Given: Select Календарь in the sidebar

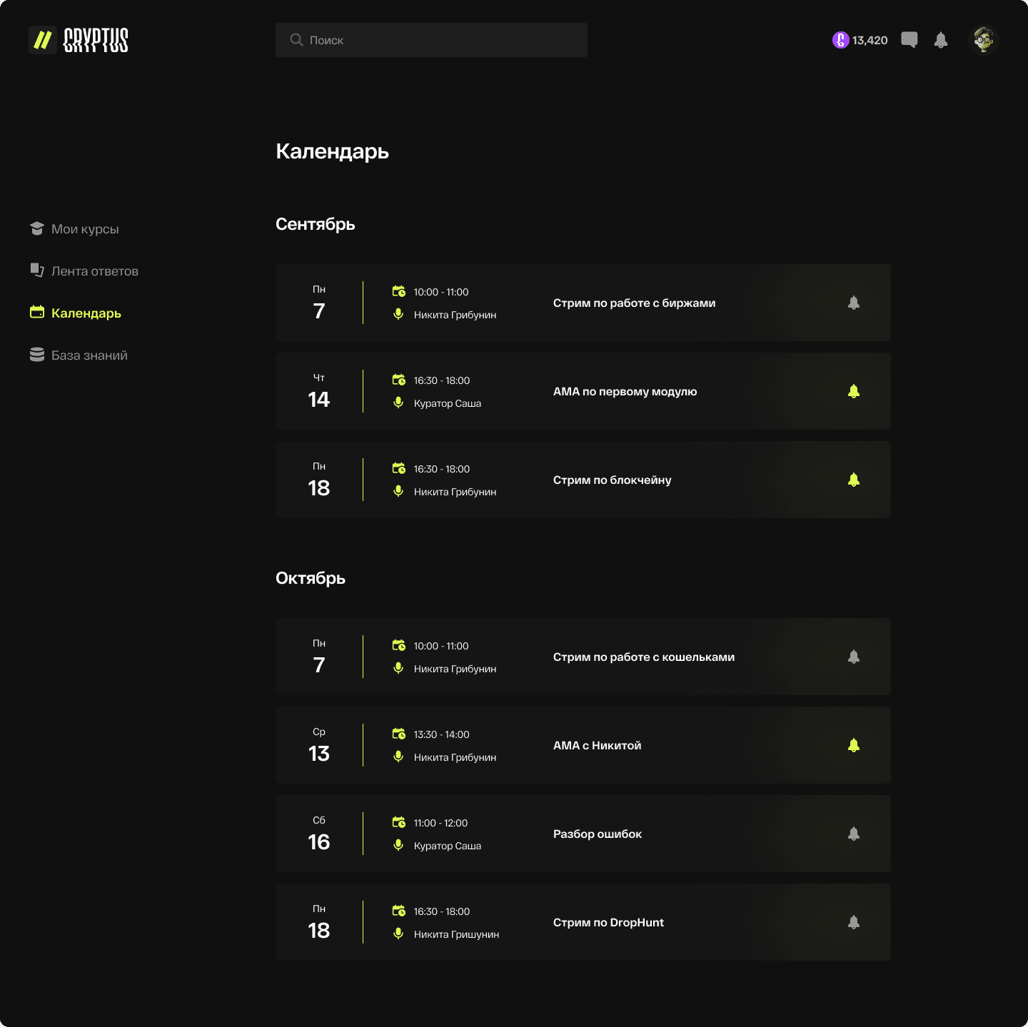Looking at the screenshot, I should [x=76, y=313].
